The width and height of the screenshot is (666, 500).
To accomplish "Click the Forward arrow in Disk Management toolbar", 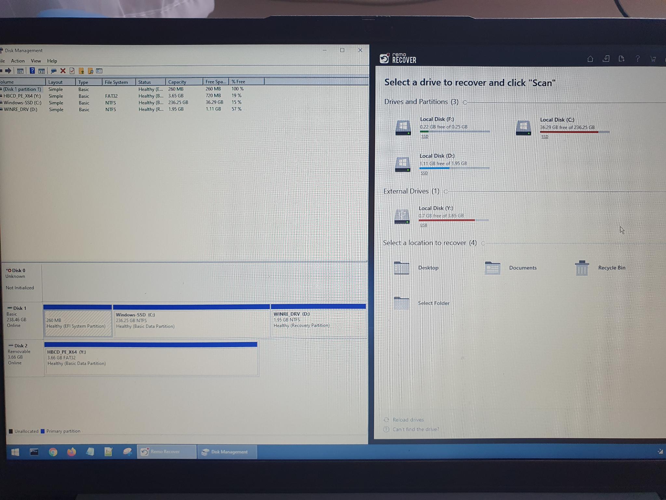I will (8, 71).
